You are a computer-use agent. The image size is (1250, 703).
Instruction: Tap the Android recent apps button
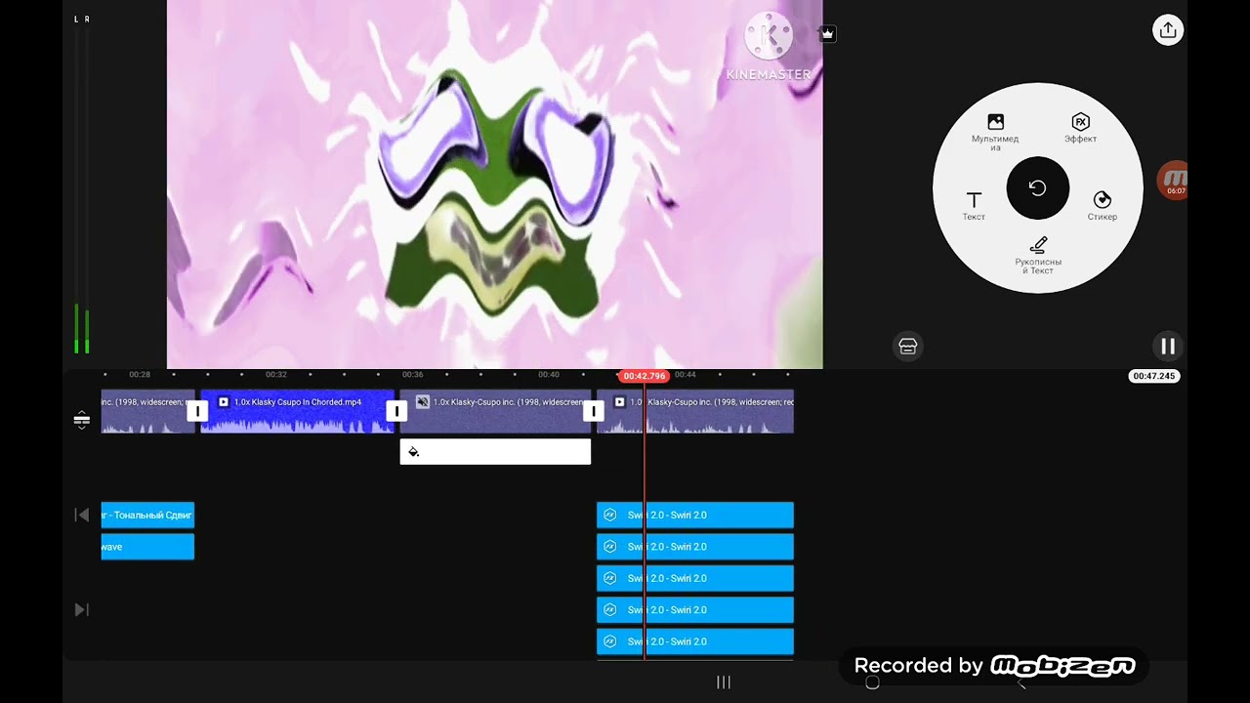(x=724, y=682)
